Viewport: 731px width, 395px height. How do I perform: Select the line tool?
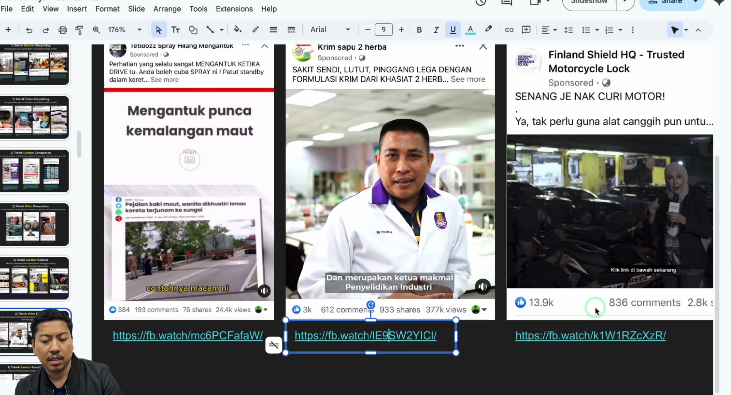210,30
